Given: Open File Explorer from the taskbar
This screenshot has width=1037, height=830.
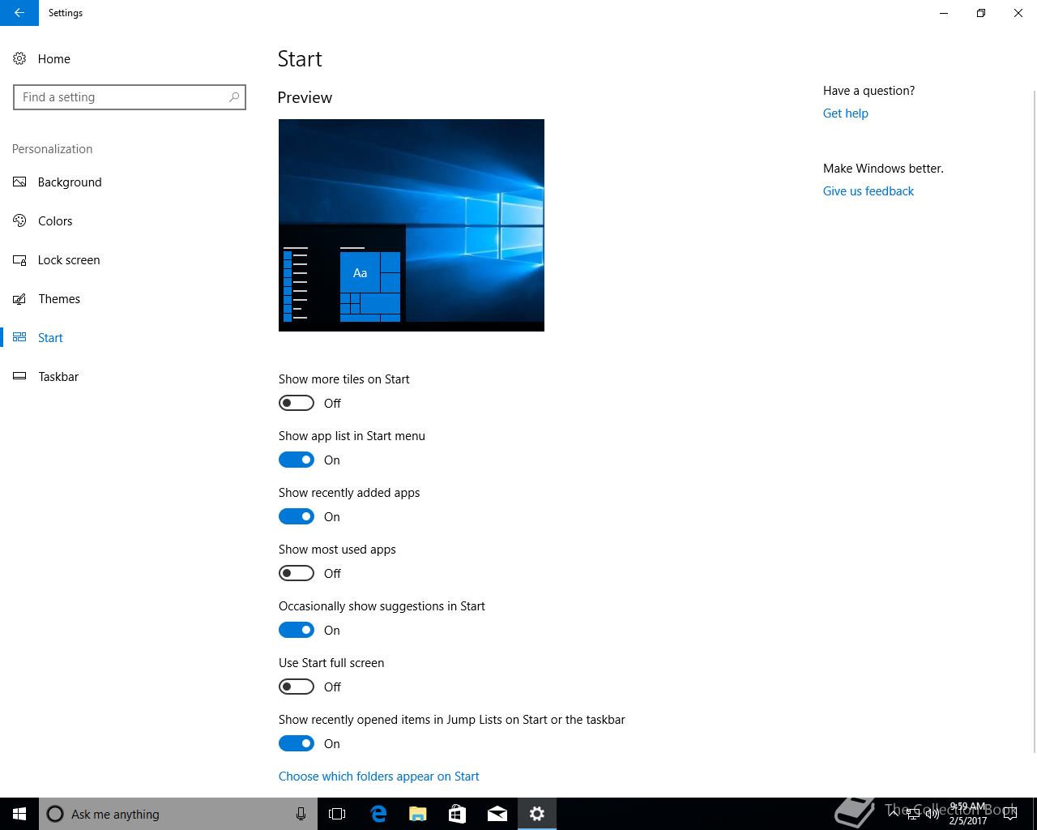Looking at the screenshot, I should pyautogui.click(x=418, y=814).
